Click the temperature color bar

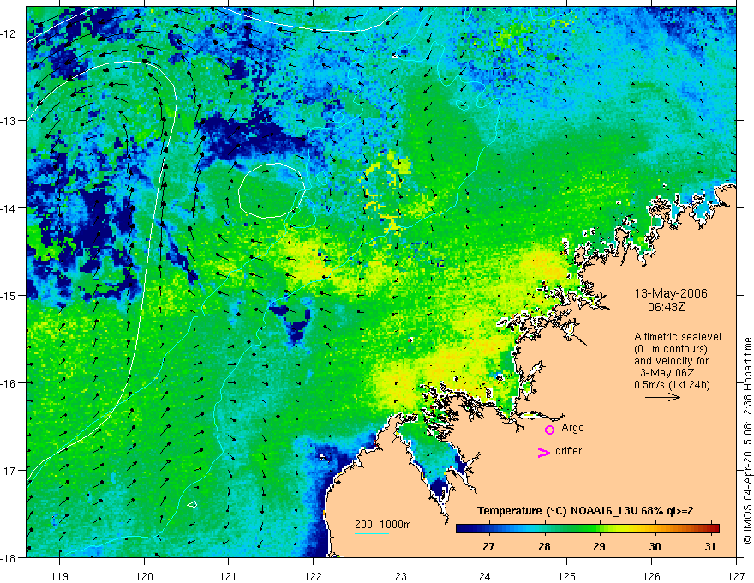point(588,528)
